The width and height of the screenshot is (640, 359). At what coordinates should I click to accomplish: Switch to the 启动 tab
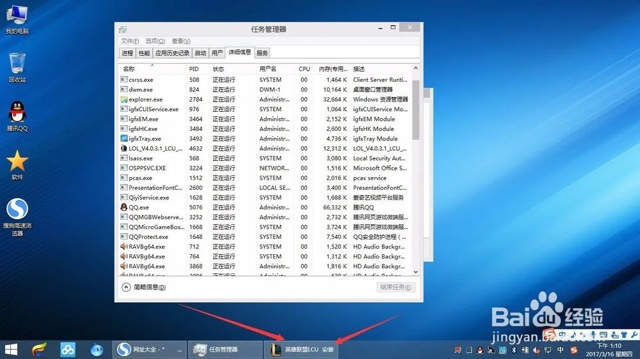[x=200, y=53]
